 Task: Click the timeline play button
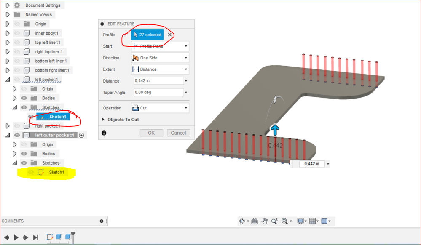[16, 237]
